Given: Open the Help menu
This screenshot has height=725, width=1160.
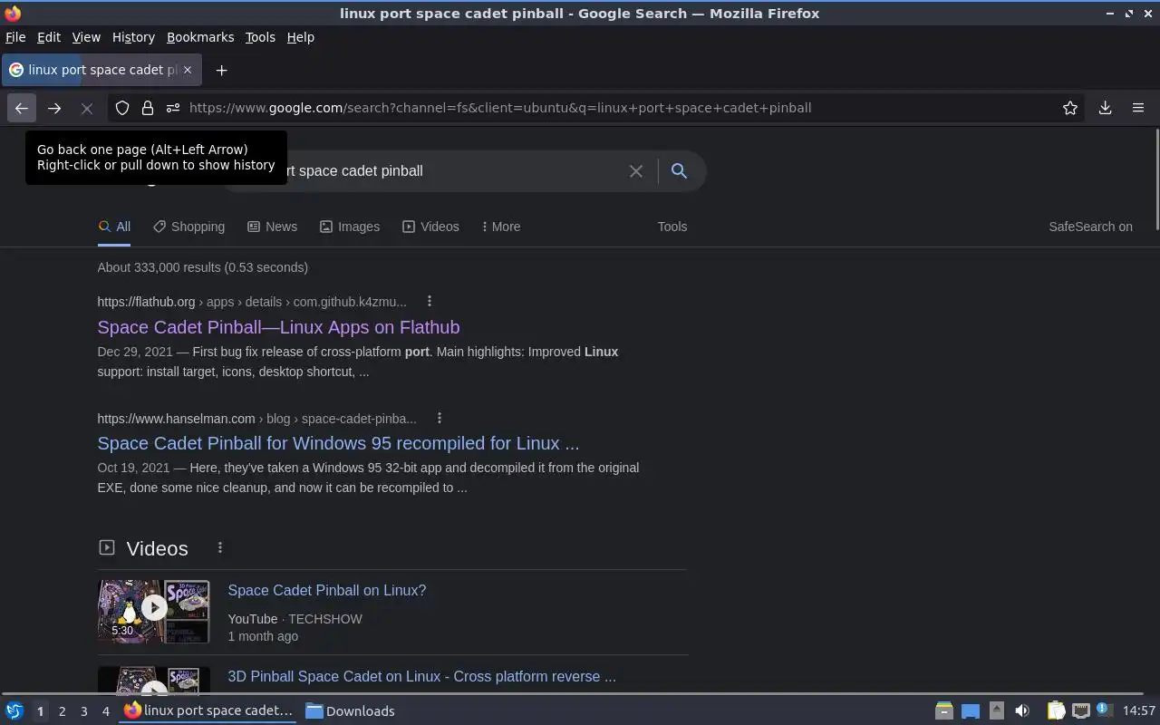Looking at the screenshot, I should coord(301,37).
